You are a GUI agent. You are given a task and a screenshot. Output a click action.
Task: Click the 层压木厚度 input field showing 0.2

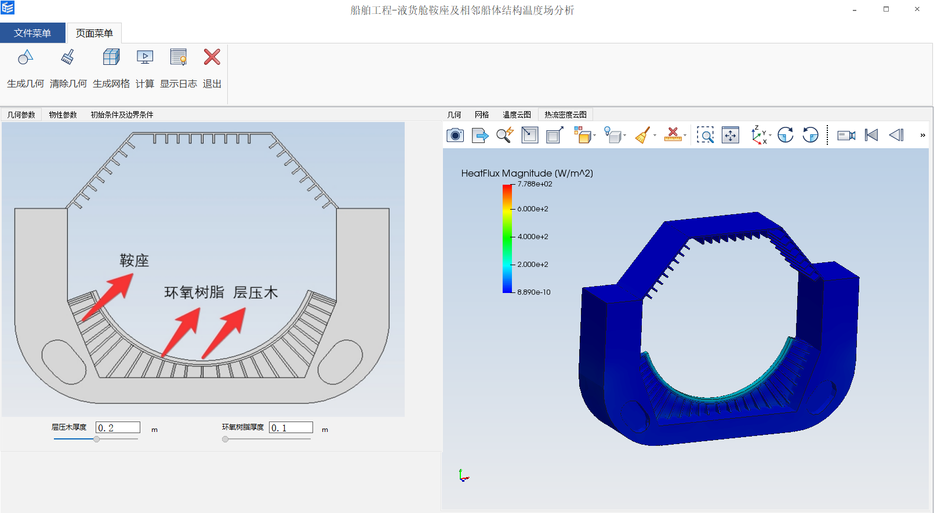118,427
